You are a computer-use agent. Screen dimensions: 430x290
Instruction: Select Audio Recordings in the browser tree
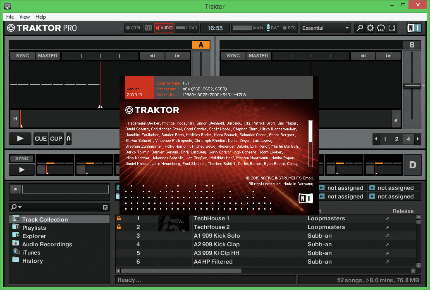point(47,244)
